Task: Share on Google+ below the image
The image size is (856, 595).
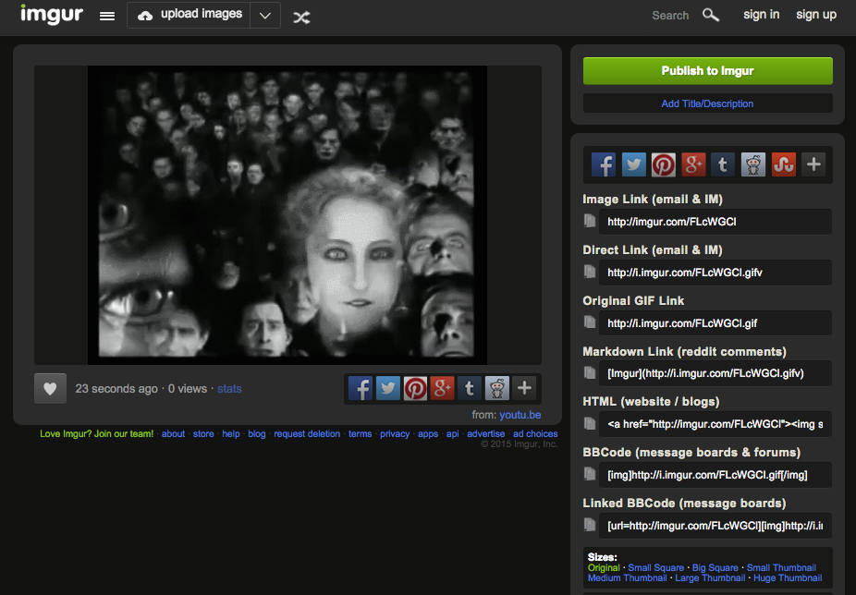Action: pyautogui.click(x=442, y=388)
